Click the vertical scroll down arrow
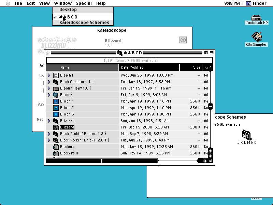The width and height of the screenshot is (273, 205). pyautogui.click(x=210, y=156)
